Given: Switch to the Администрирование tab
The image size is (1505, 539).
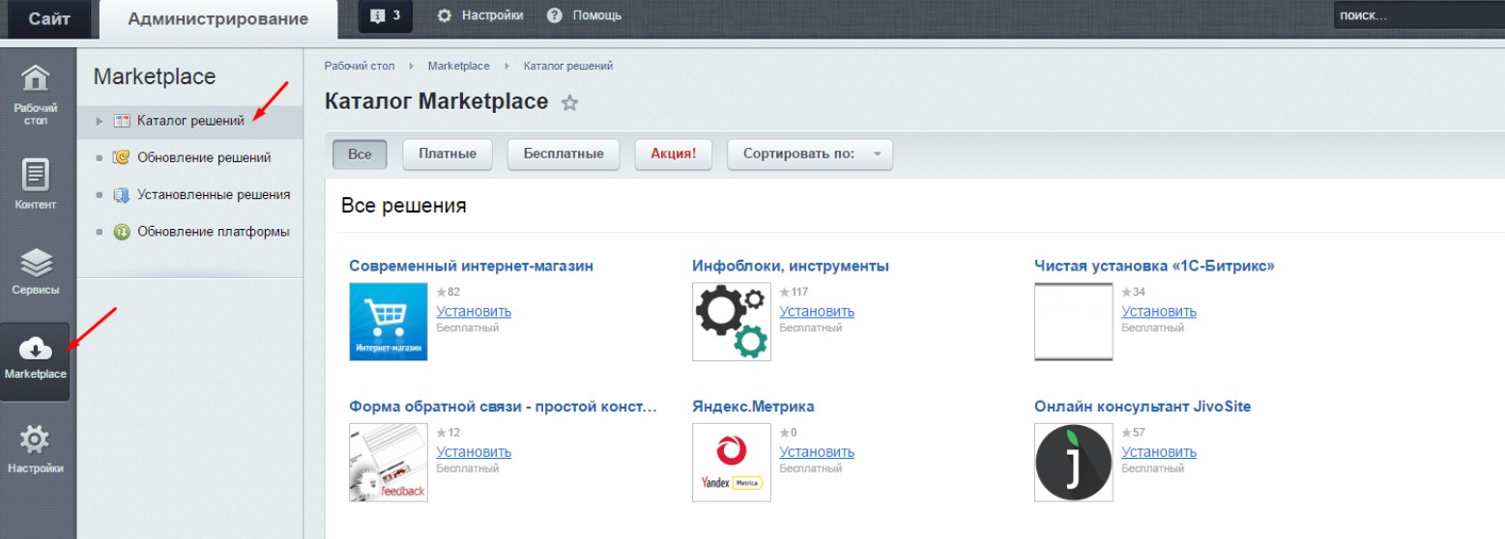Looking at the screenshot, I should coord(218,18).
